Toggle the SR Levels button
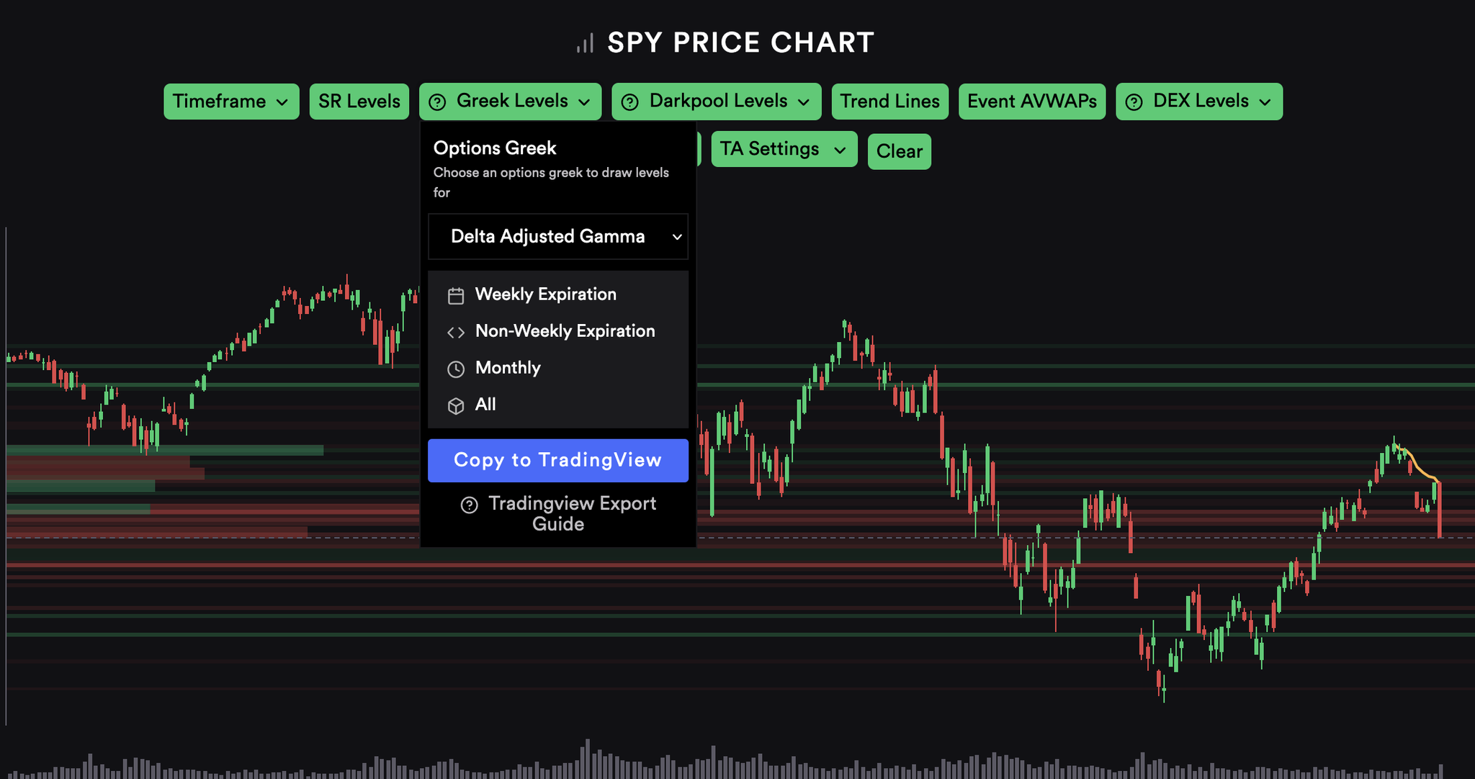Screen dimensions: 1475x779 click(359, 102)
